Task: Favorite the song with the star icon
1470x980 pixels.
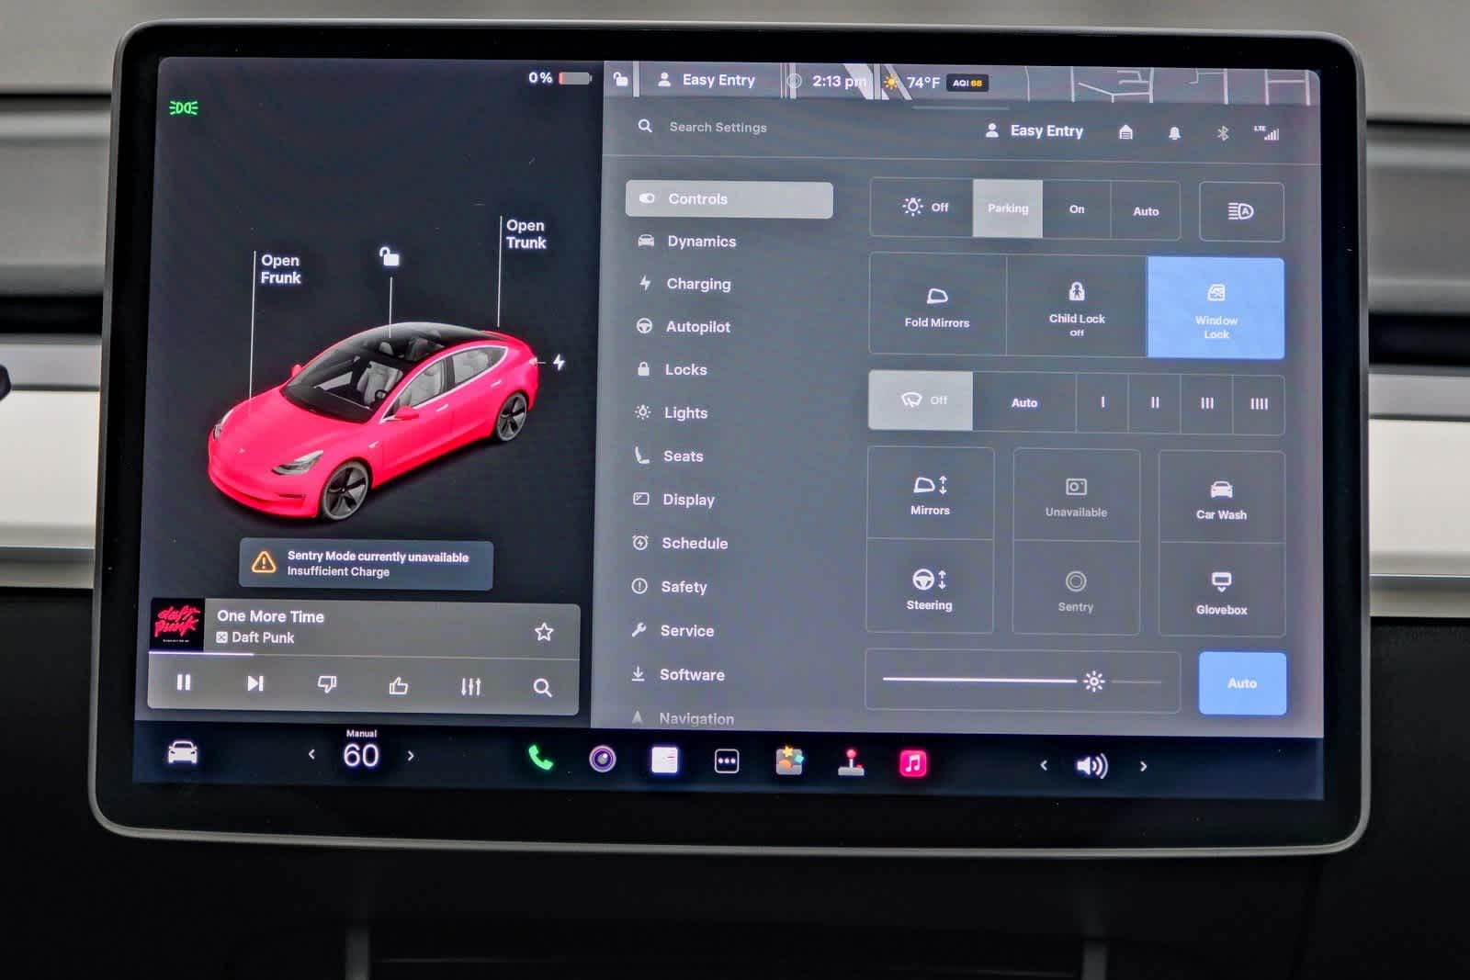Action: [544, 632]
